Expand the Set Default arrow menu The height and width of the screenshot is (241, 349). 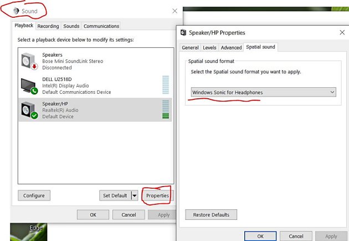(x=135, y=195)
